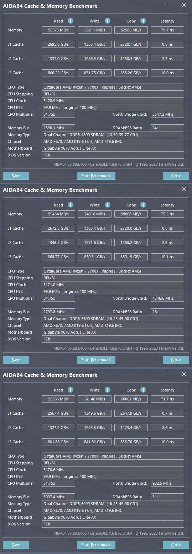Screen dimensions: 192x554
Task: Click the Read info icon in the bottom window
Action: 71,390
